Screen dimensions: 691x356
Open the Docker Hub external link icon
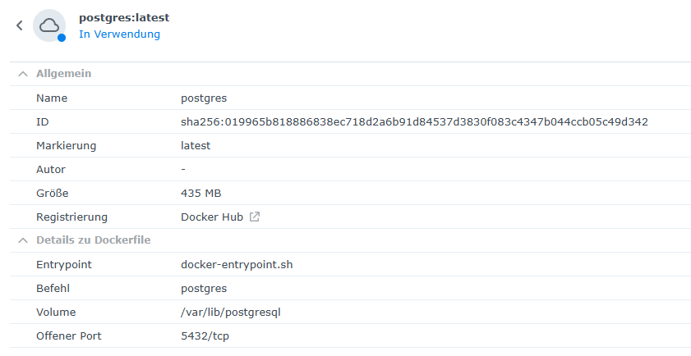255,217
